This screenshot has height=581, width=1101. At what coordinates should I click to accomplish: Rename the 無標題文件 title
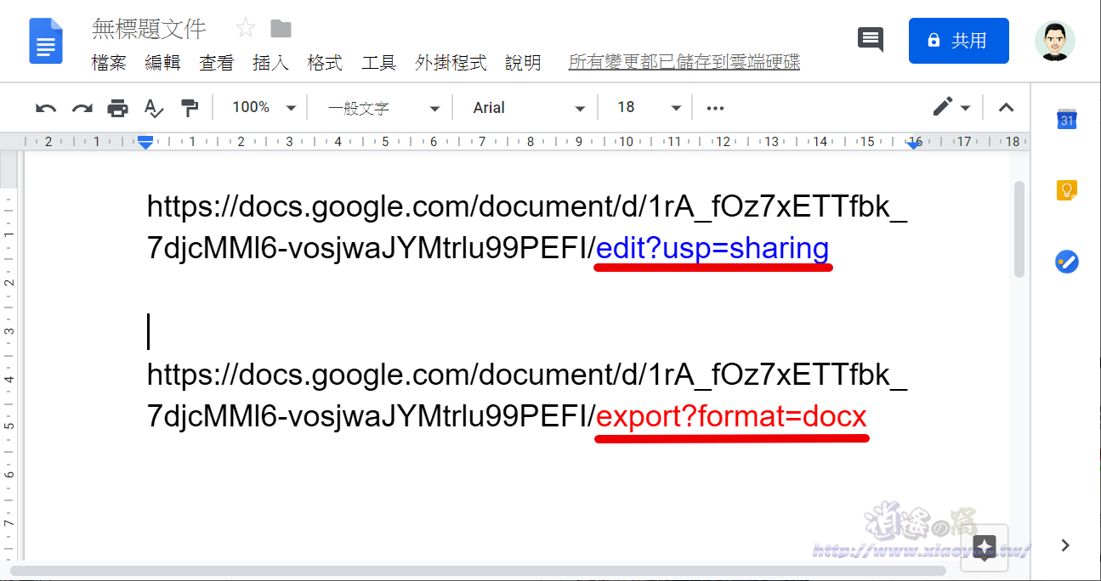[149, 30]
